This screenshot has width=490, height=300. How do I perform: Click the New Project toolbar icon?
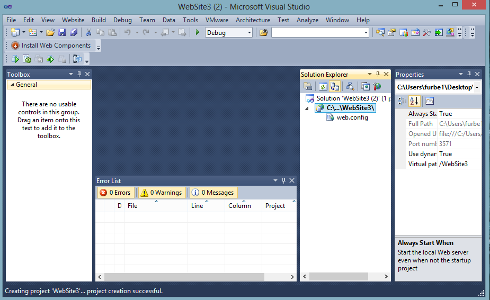click(15, 32)
